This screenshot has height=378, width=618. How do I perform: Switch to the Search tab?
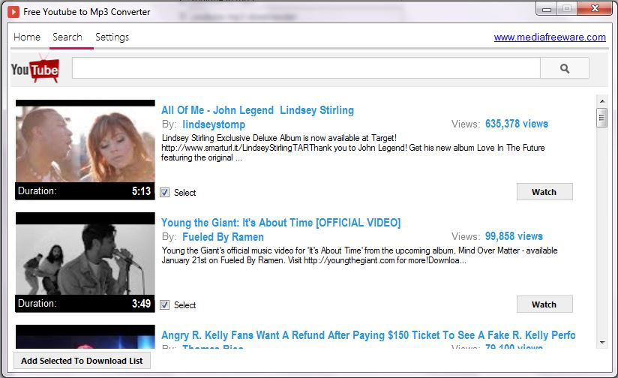(67, 37)
